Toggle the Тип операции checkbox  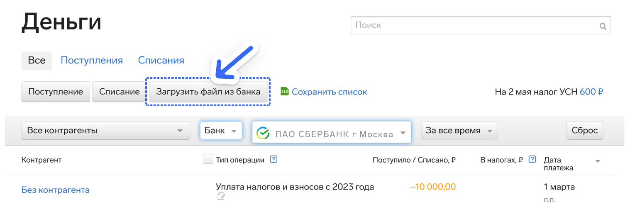(208, 159)
